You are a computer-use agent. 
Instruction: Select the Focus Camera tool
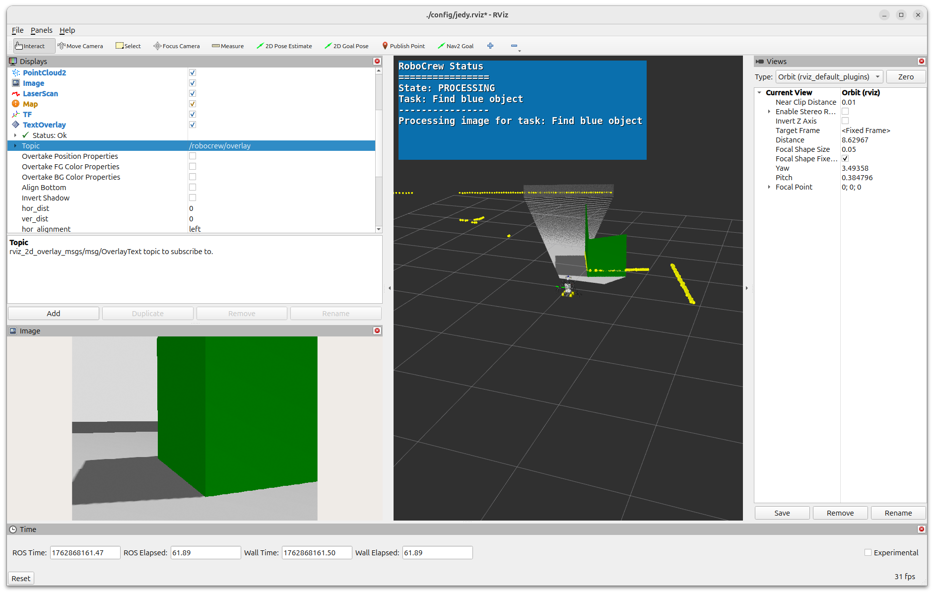point(177,46)
